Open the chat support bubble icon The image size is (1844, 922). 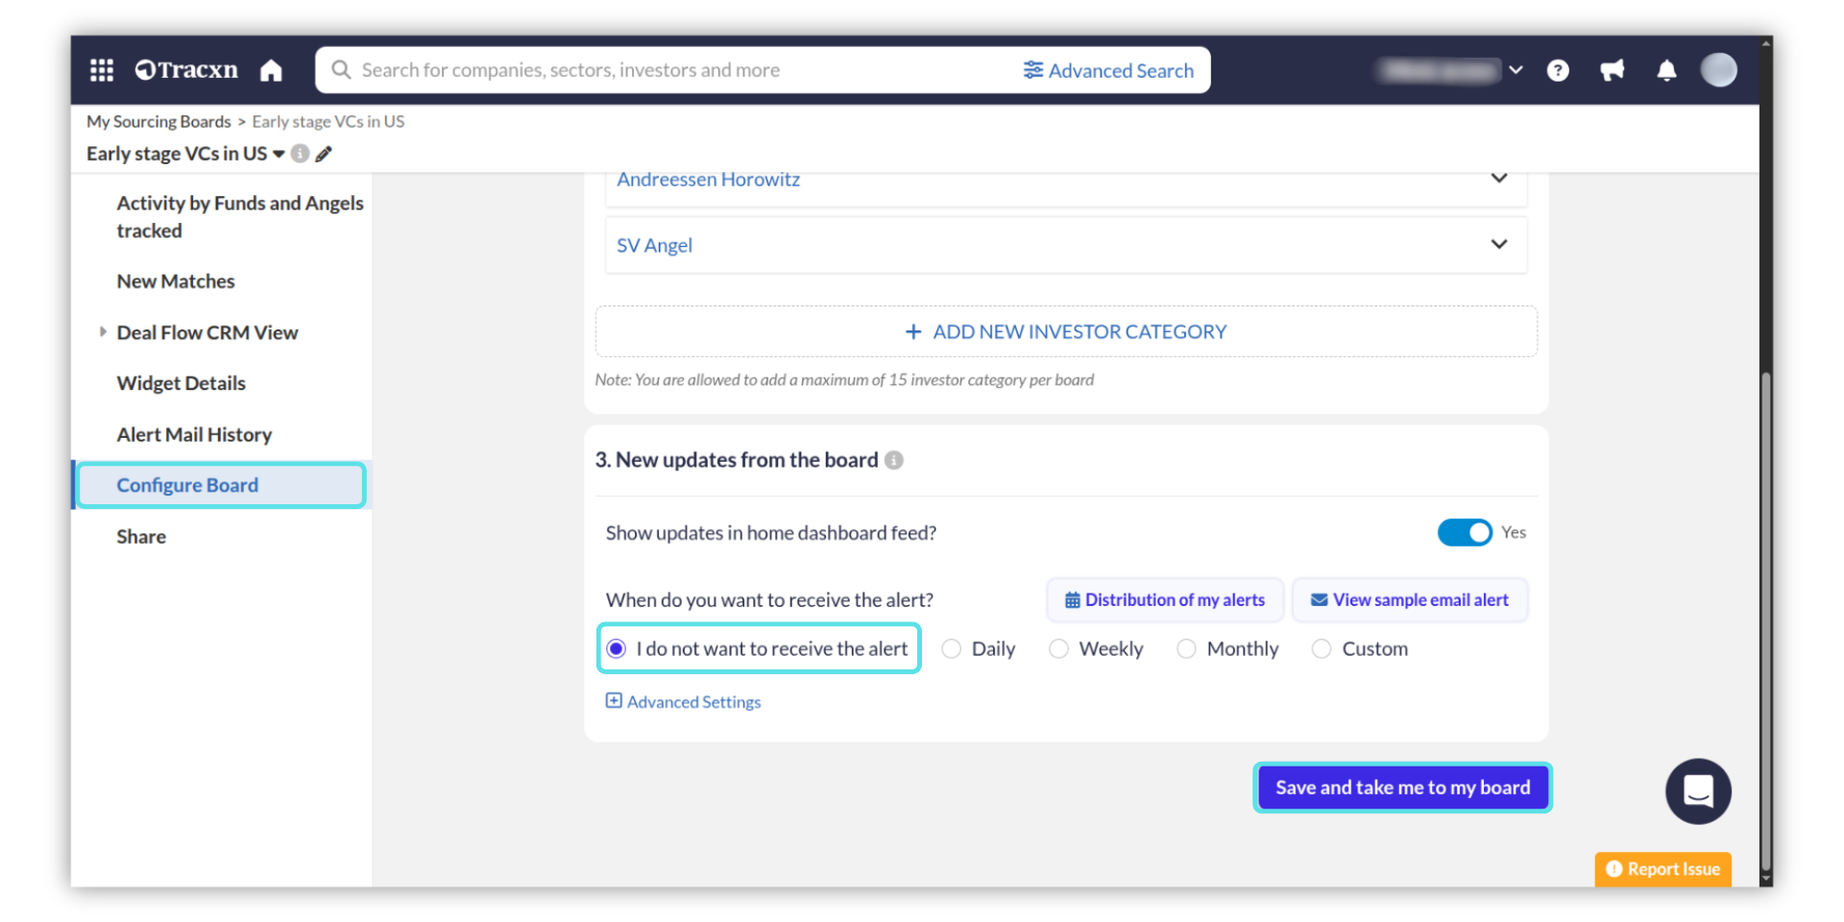1697,791
